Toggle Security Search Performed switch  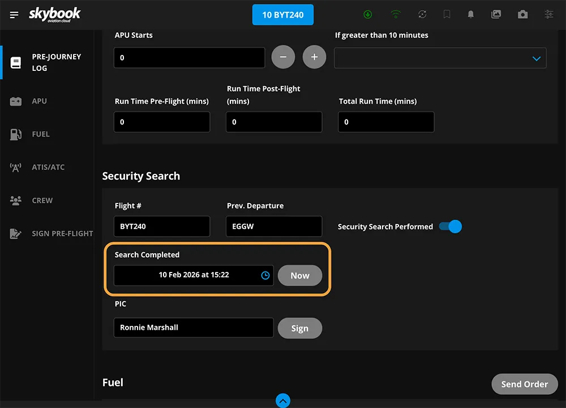[x=451, y=227]
